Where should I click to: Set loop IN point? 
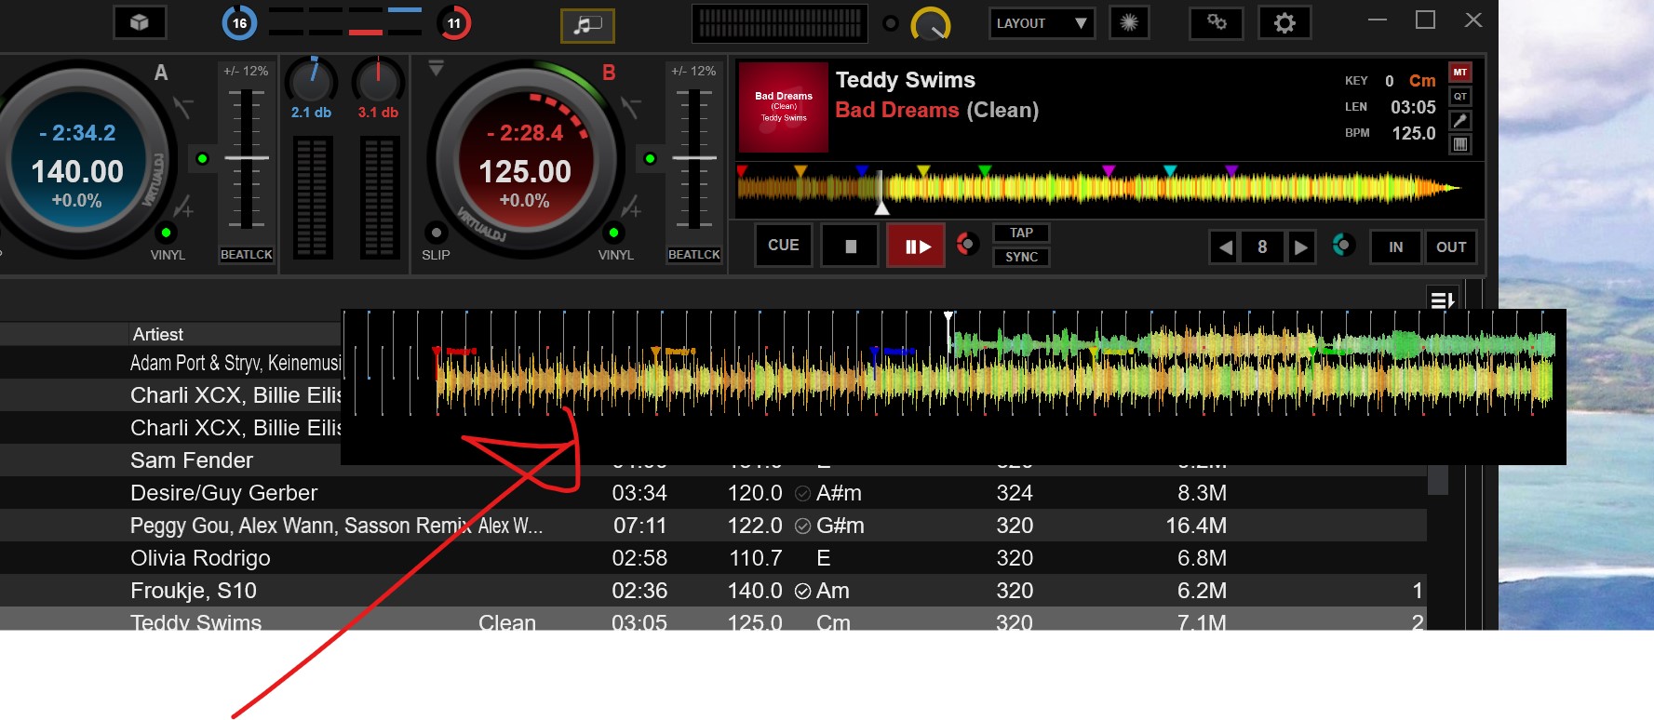pyautogui.click(x=1395, y=247)
